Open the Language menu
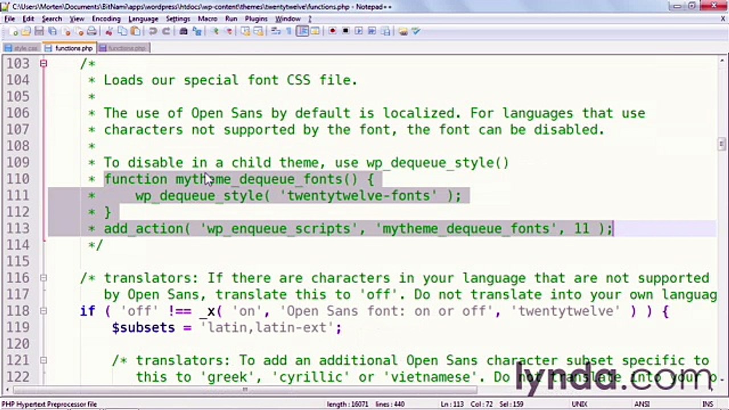This screenshot has height=410, width=729. point(143,19)
